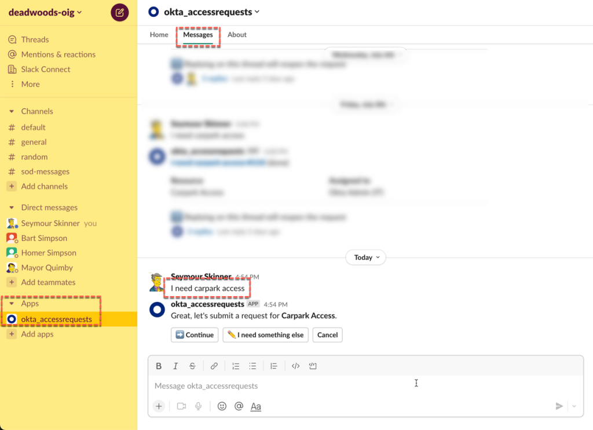Insert a code block
Viewport: 593px width, 430px height.
pos(313,366)
